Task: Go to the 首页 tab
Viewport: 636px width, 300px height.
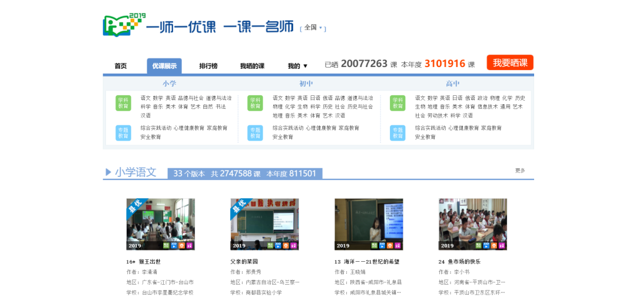Action: point(121,66)
